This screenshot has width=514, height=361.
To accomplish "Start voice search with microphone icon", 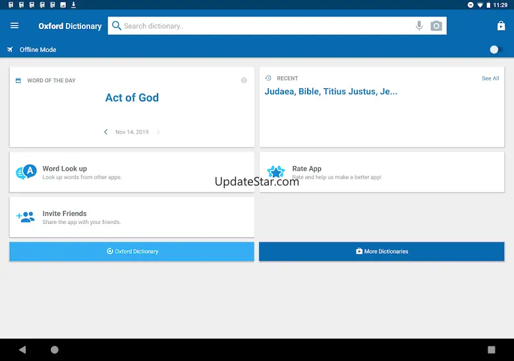I will point(419,26).
